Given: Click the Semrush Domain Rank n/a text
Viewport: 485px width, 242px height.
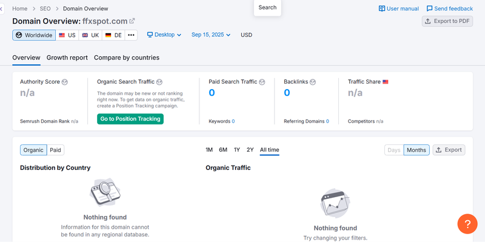Looking at the screenshot, I should click(49, 121).
